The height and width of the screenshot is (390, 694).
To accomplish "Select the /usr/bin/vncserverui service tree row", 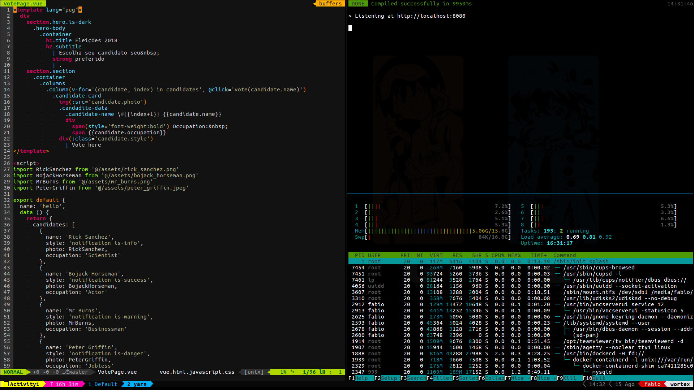I will click(x=613, y=304).
